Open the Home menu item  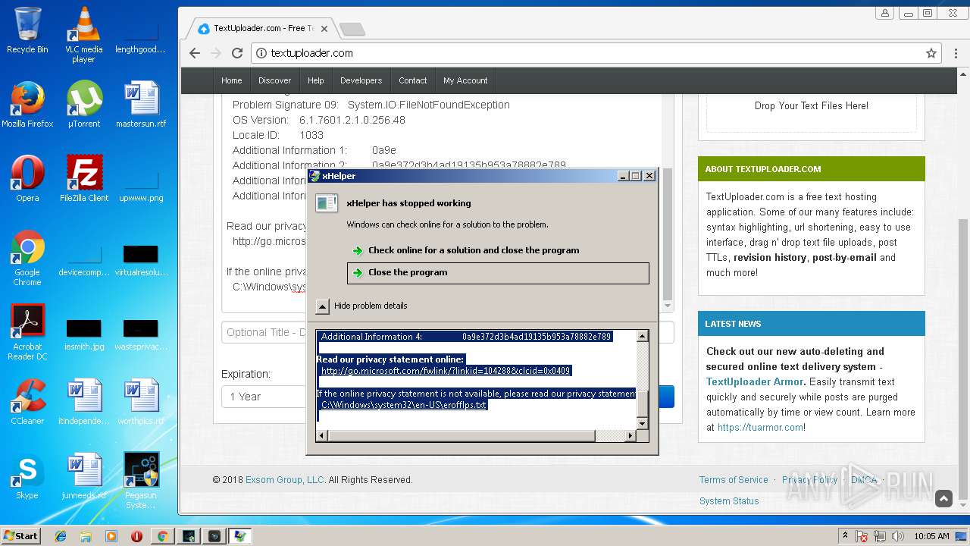click(232, 80)
